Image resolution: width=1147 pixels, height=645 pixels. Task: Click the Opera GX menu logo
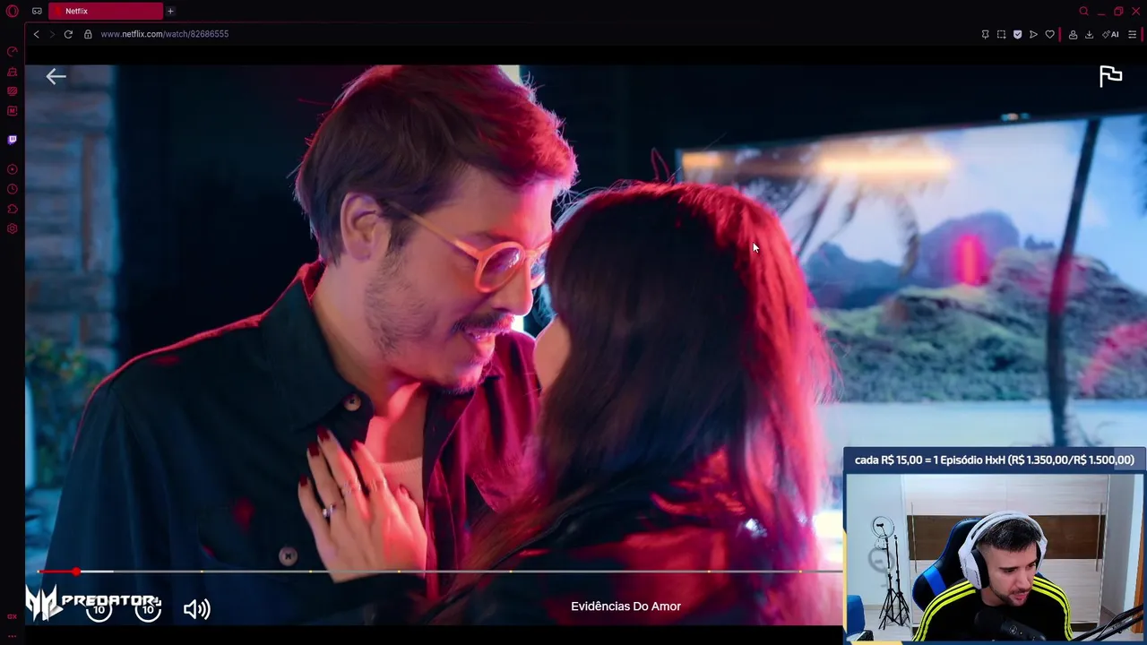[12, 12]
